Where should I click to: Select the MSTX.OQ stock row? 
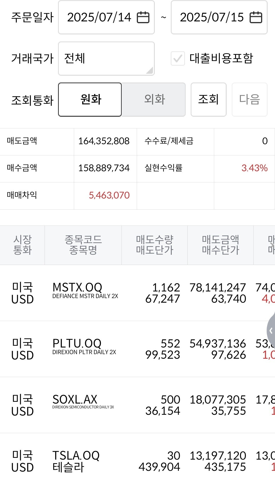85,292
